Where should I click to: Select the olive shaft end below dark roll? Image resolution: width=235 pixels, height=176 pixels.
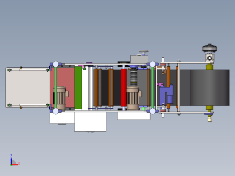point(210,108)
